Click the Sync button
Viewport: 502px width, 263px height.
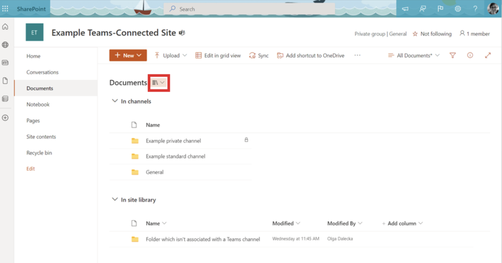pyautogui.click(x=259, y=55)
